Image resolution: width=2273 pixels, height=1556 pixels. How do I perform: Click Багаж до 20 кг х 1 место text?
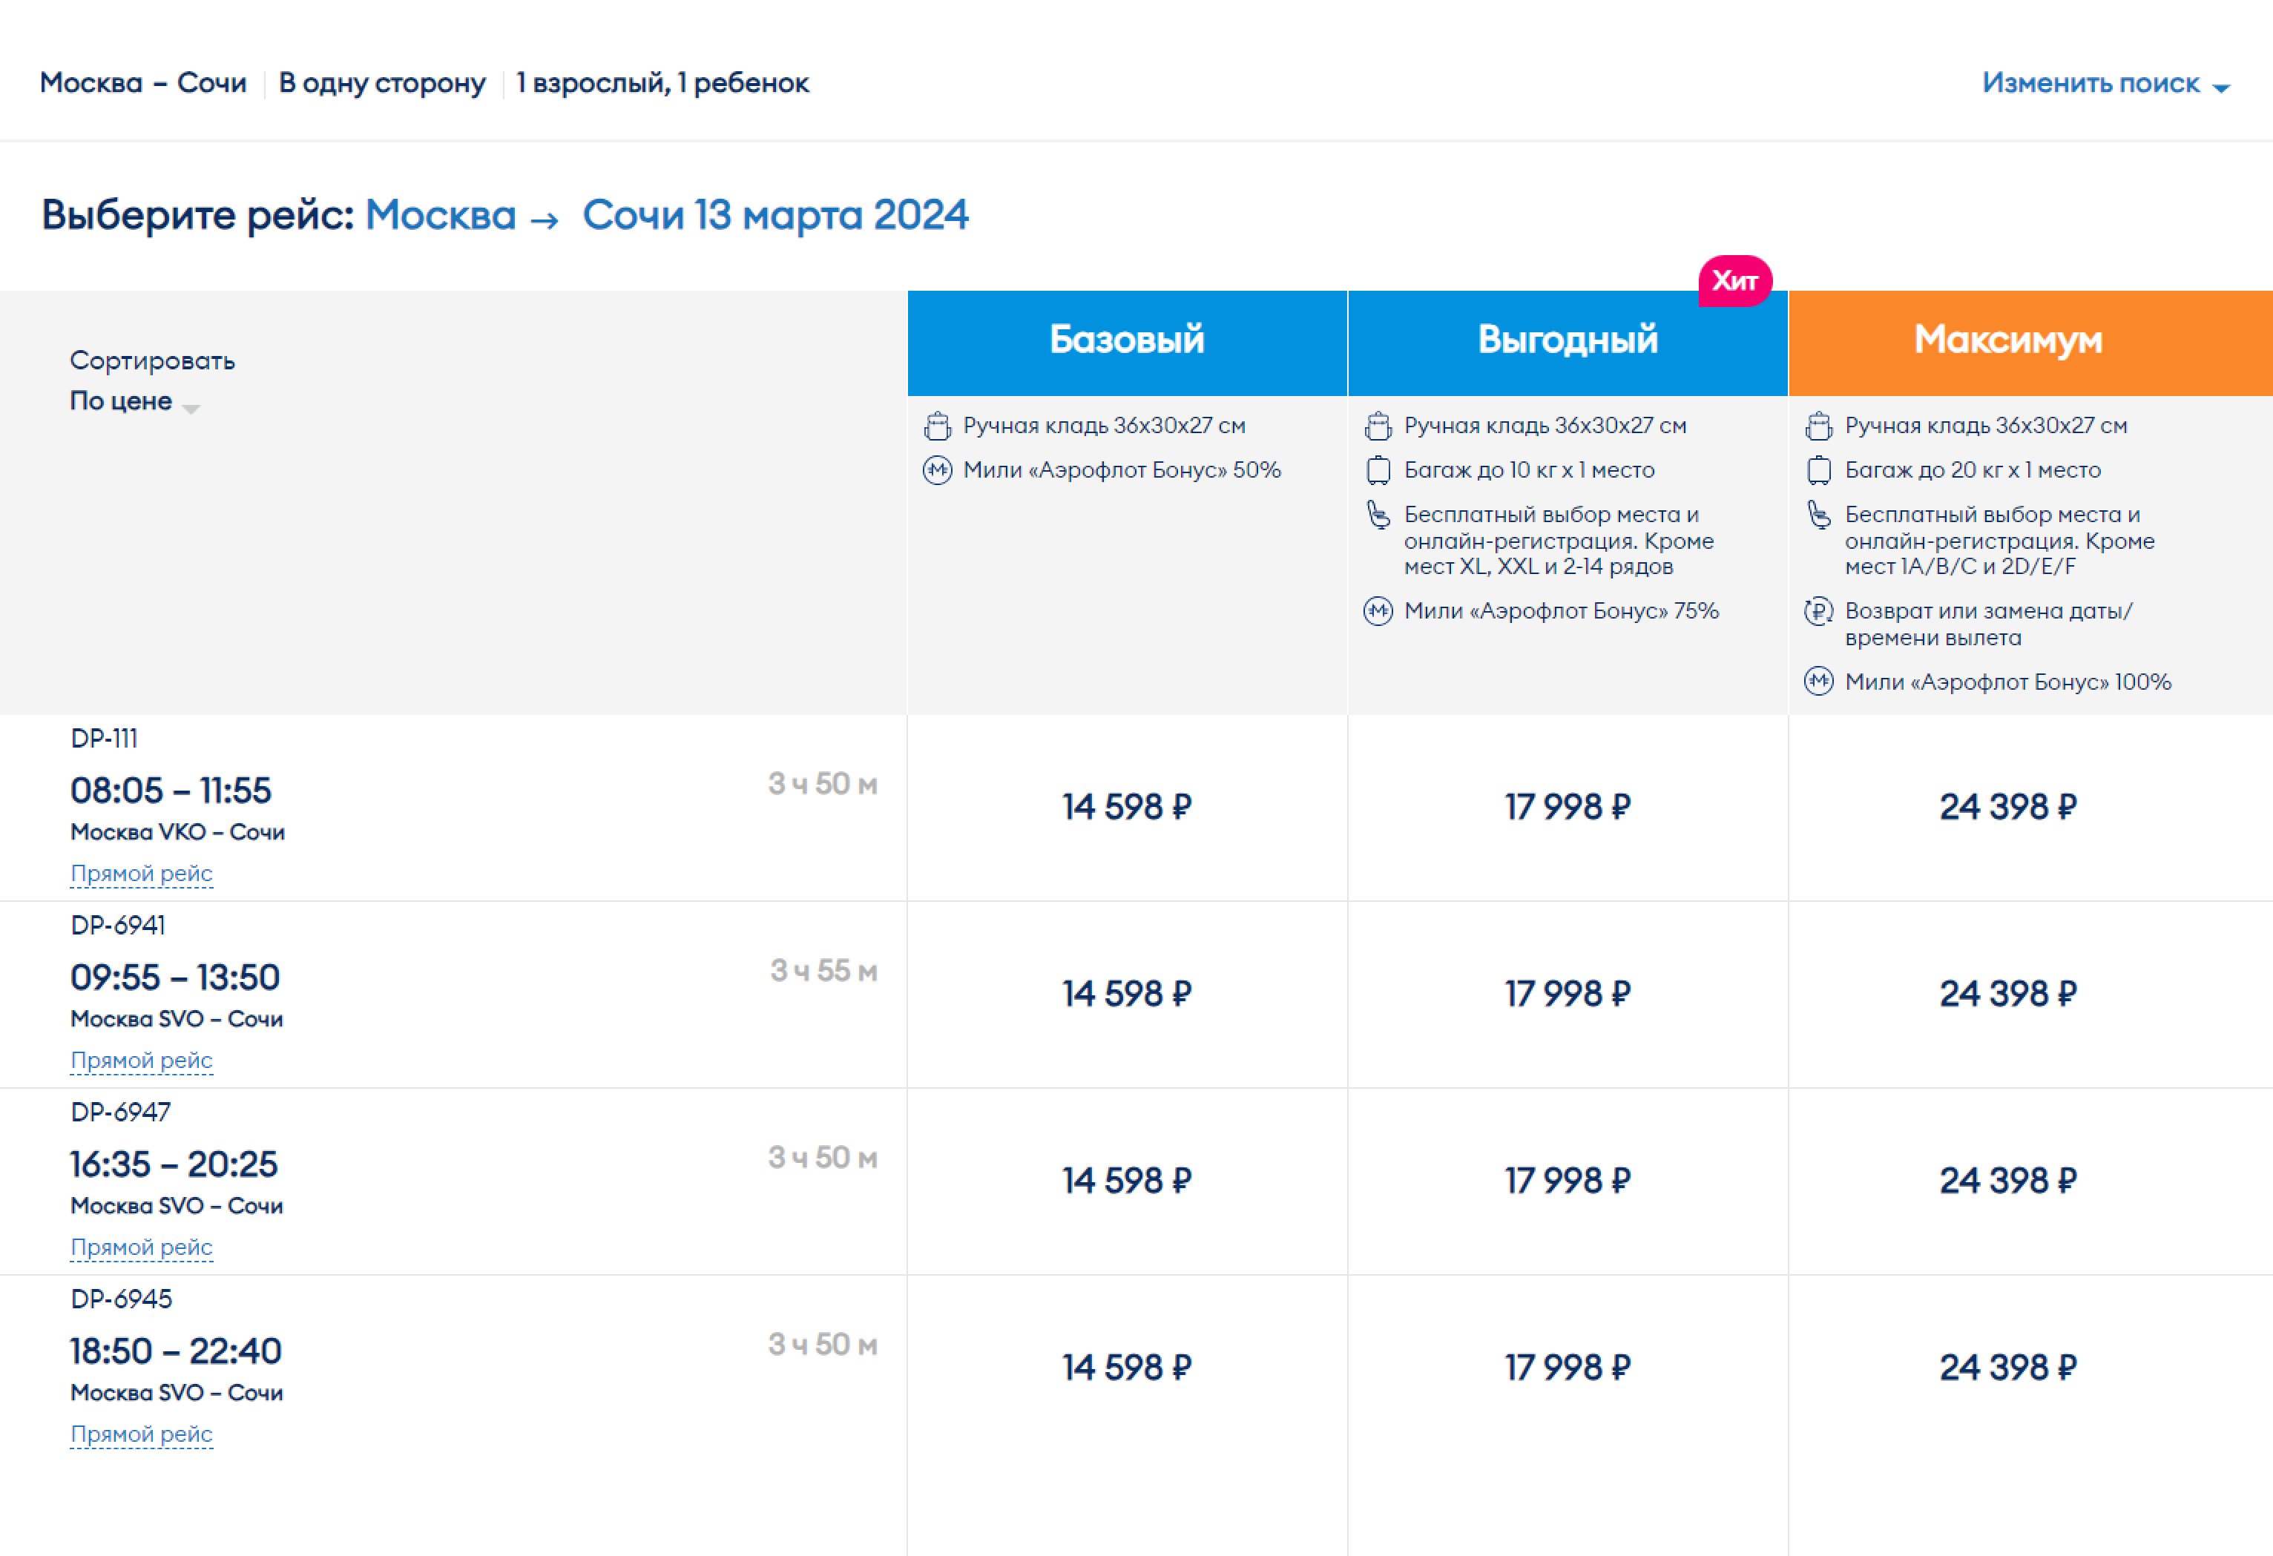coord(1972,470)
